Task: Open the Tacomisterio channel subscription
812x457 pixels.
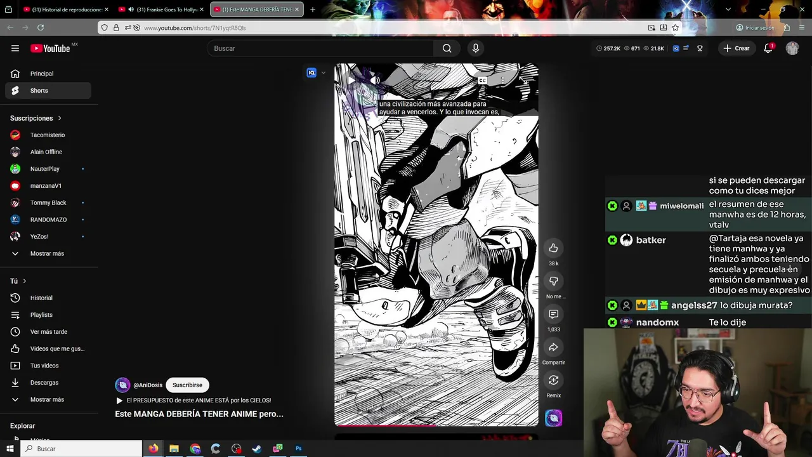Action: (48, 135)
